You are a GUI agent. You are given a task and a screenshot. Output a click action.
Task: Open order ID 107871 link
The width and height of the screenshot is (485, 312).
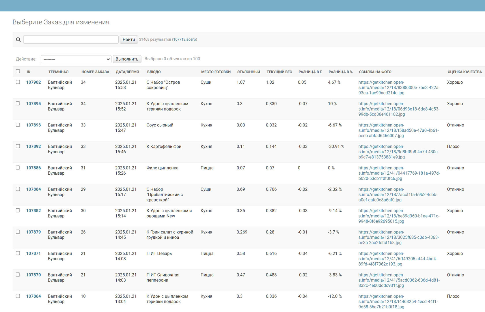click(33, 253)
